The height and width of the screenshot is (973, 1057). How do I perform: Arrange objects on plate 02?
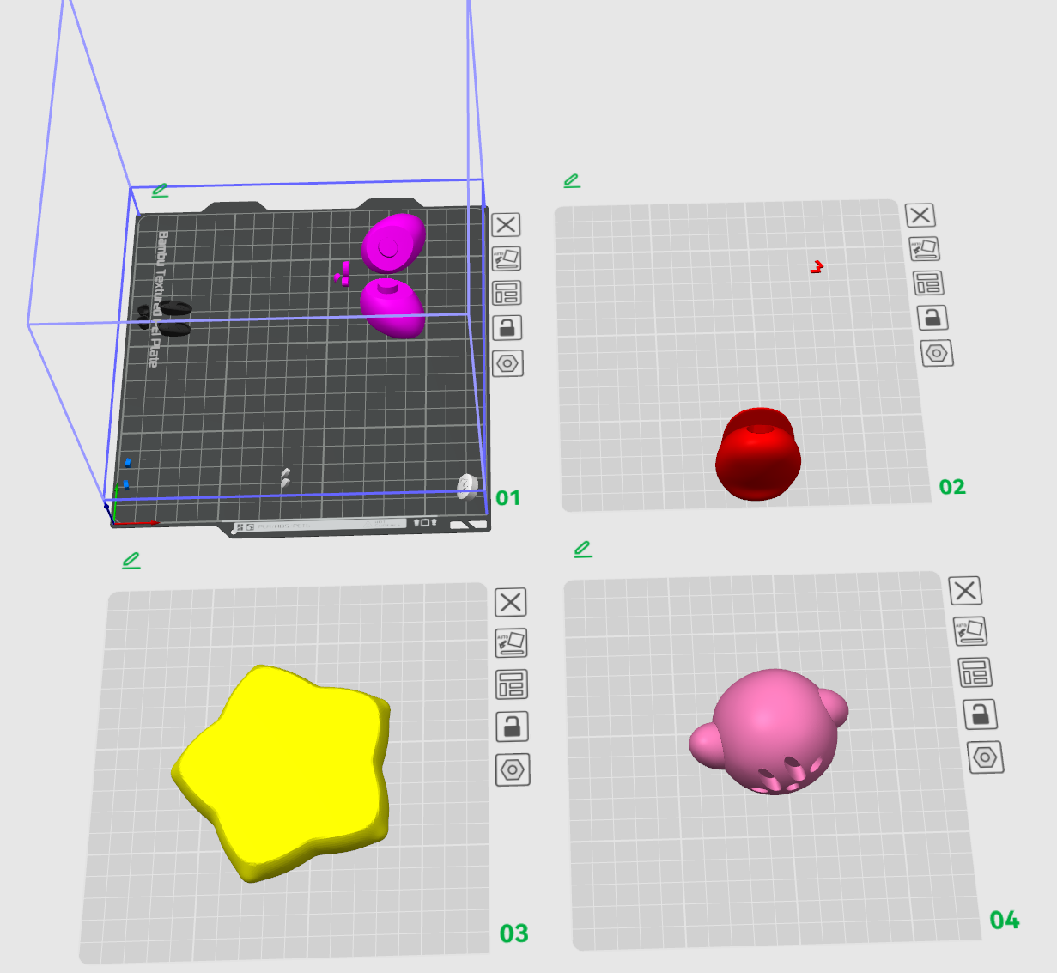928,283
